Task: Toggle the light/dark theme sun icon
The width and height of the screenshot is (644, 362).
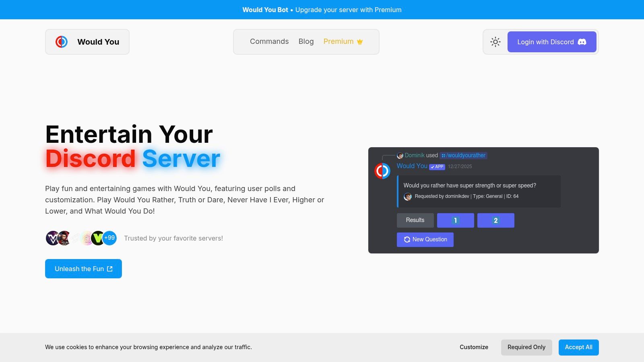Action: 495,42
